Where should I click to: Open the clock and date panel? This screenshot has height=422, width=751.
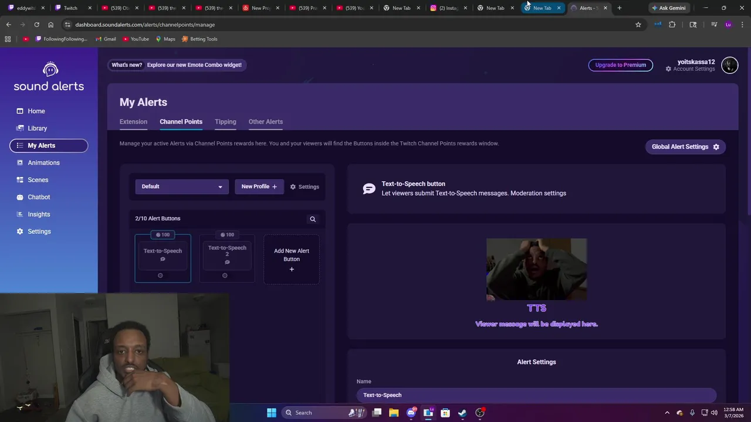tap(733, 413)
